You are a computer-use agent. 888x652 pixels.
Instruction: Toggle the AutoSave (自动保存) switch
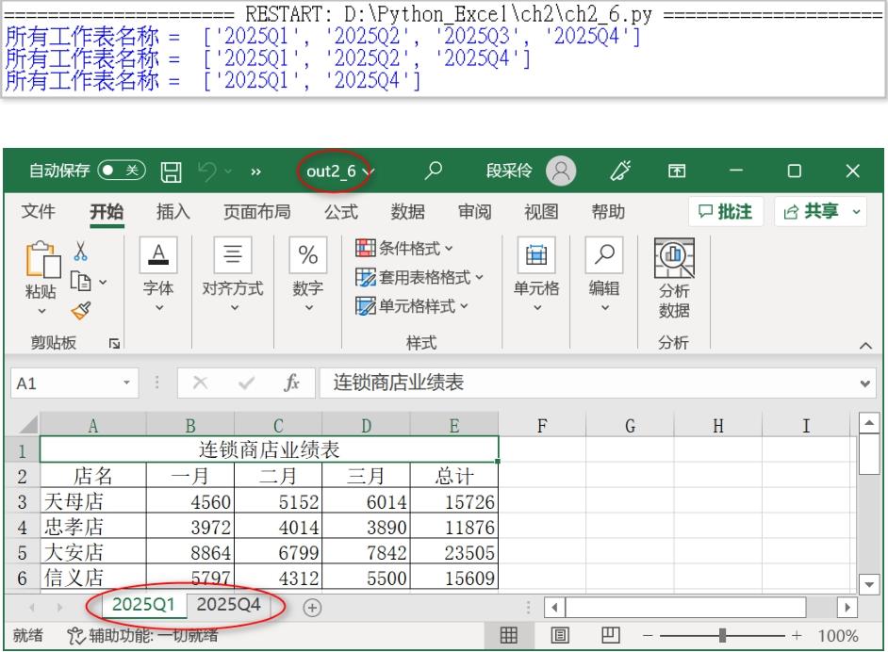[124, 171]
